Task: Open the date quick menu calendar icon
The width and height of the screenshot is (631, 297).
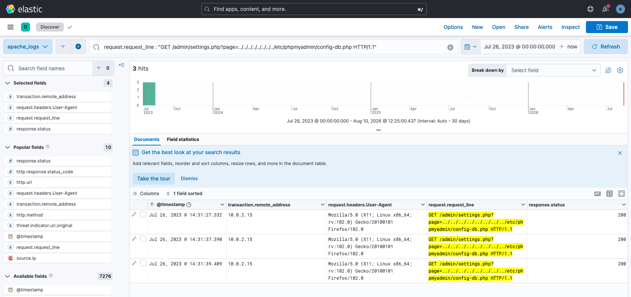Action: [471, 47]
